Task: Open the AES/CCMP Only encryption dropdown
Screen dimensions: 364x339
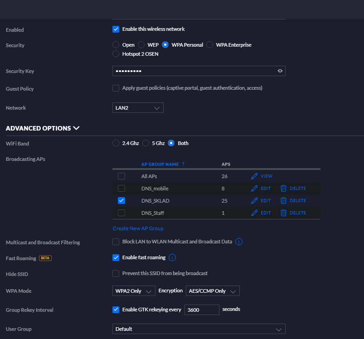Action: click(213, 291)
